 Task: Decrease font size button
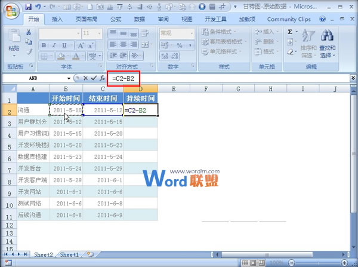pyautogui.click(x=91, y=45)
